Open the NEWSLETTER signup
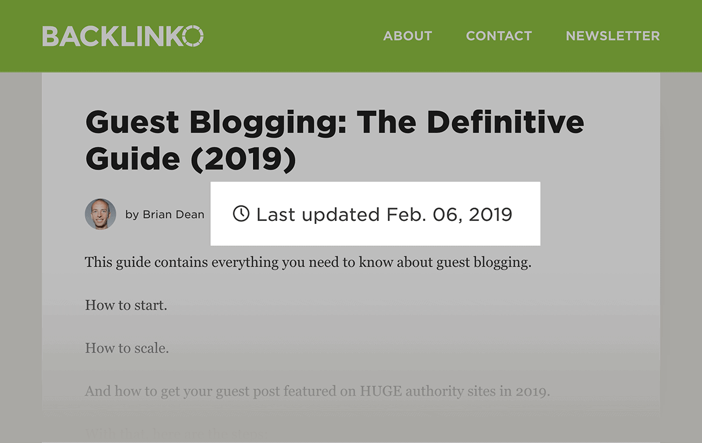Viewport: 702px width, 443px height. point(612,36)
